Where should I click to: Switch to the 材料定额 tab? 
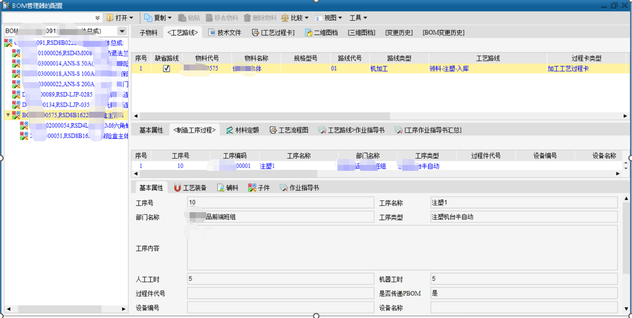tap(242, 130)
